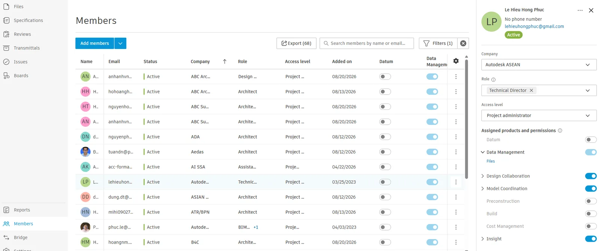Open Bridge in sidebar
This screenshot has height=251, width=599.
pyautogui.click(x=20, y=238)
